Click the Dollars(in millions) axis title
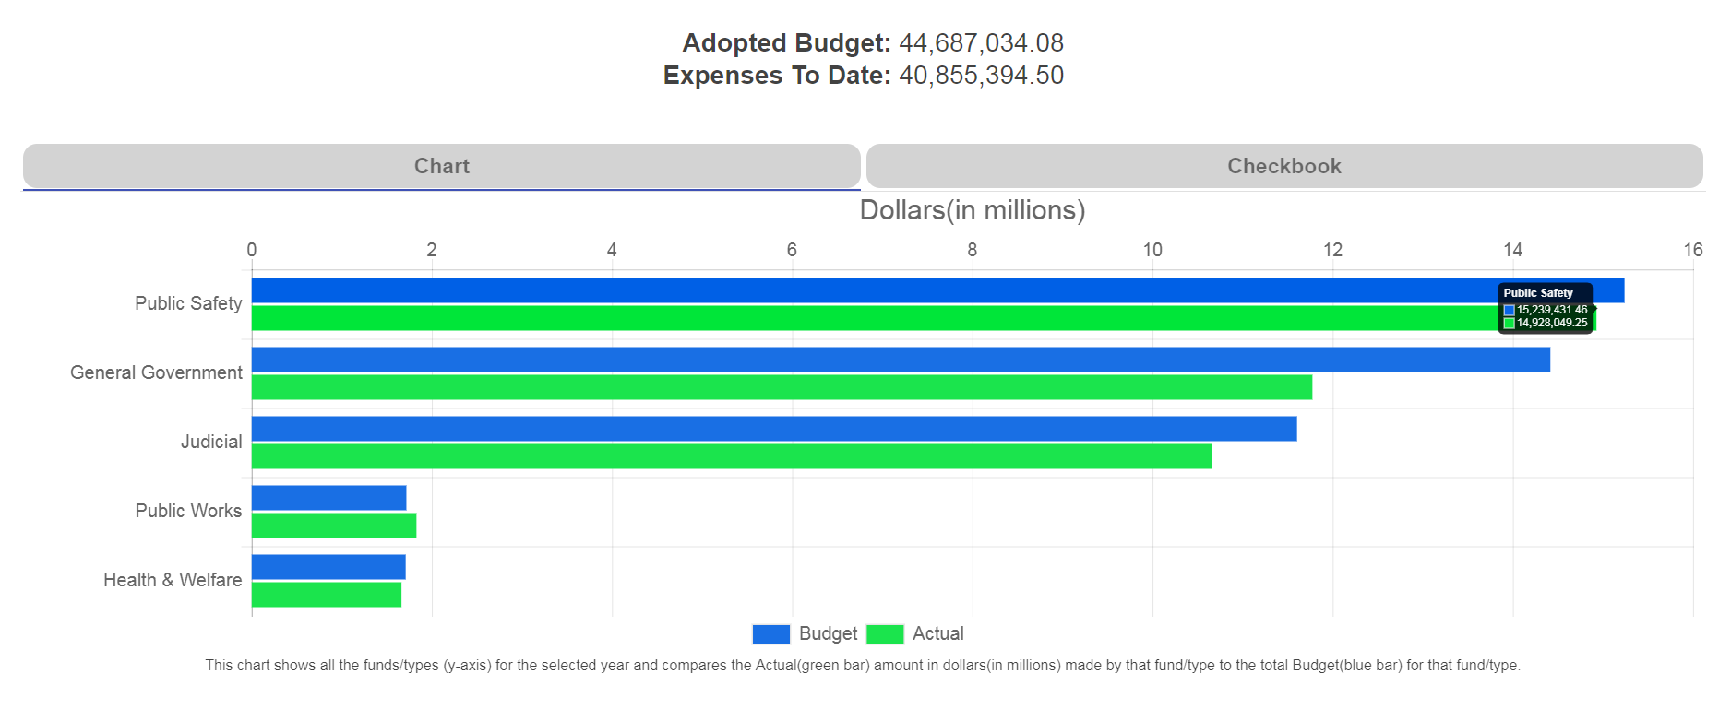Image resolution: width=1731 pixels, height=709 pixels. click(973, 210)
